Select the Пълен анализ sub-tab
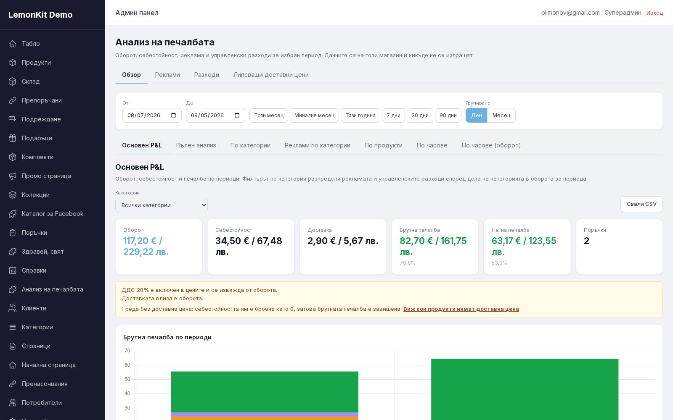673x420 pixels. 196,145
